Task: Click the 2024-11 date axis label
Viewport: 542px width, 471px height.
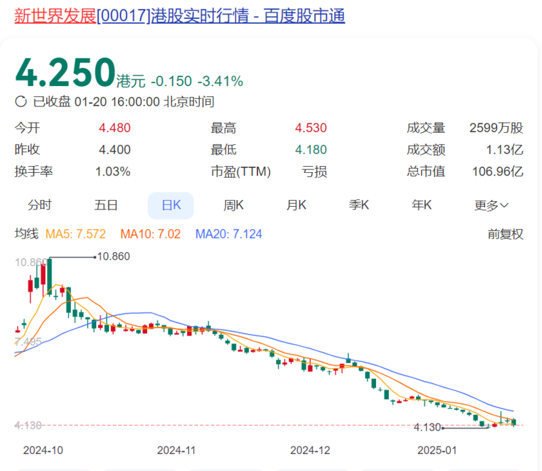Action: click(x=175, y=450)
